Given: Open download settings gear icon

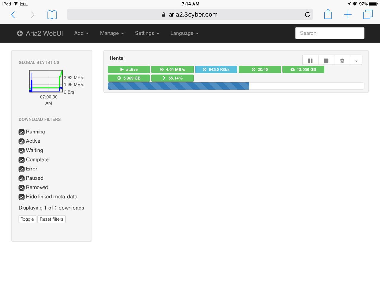Looking at the screenshot, I should click(342, 61).
